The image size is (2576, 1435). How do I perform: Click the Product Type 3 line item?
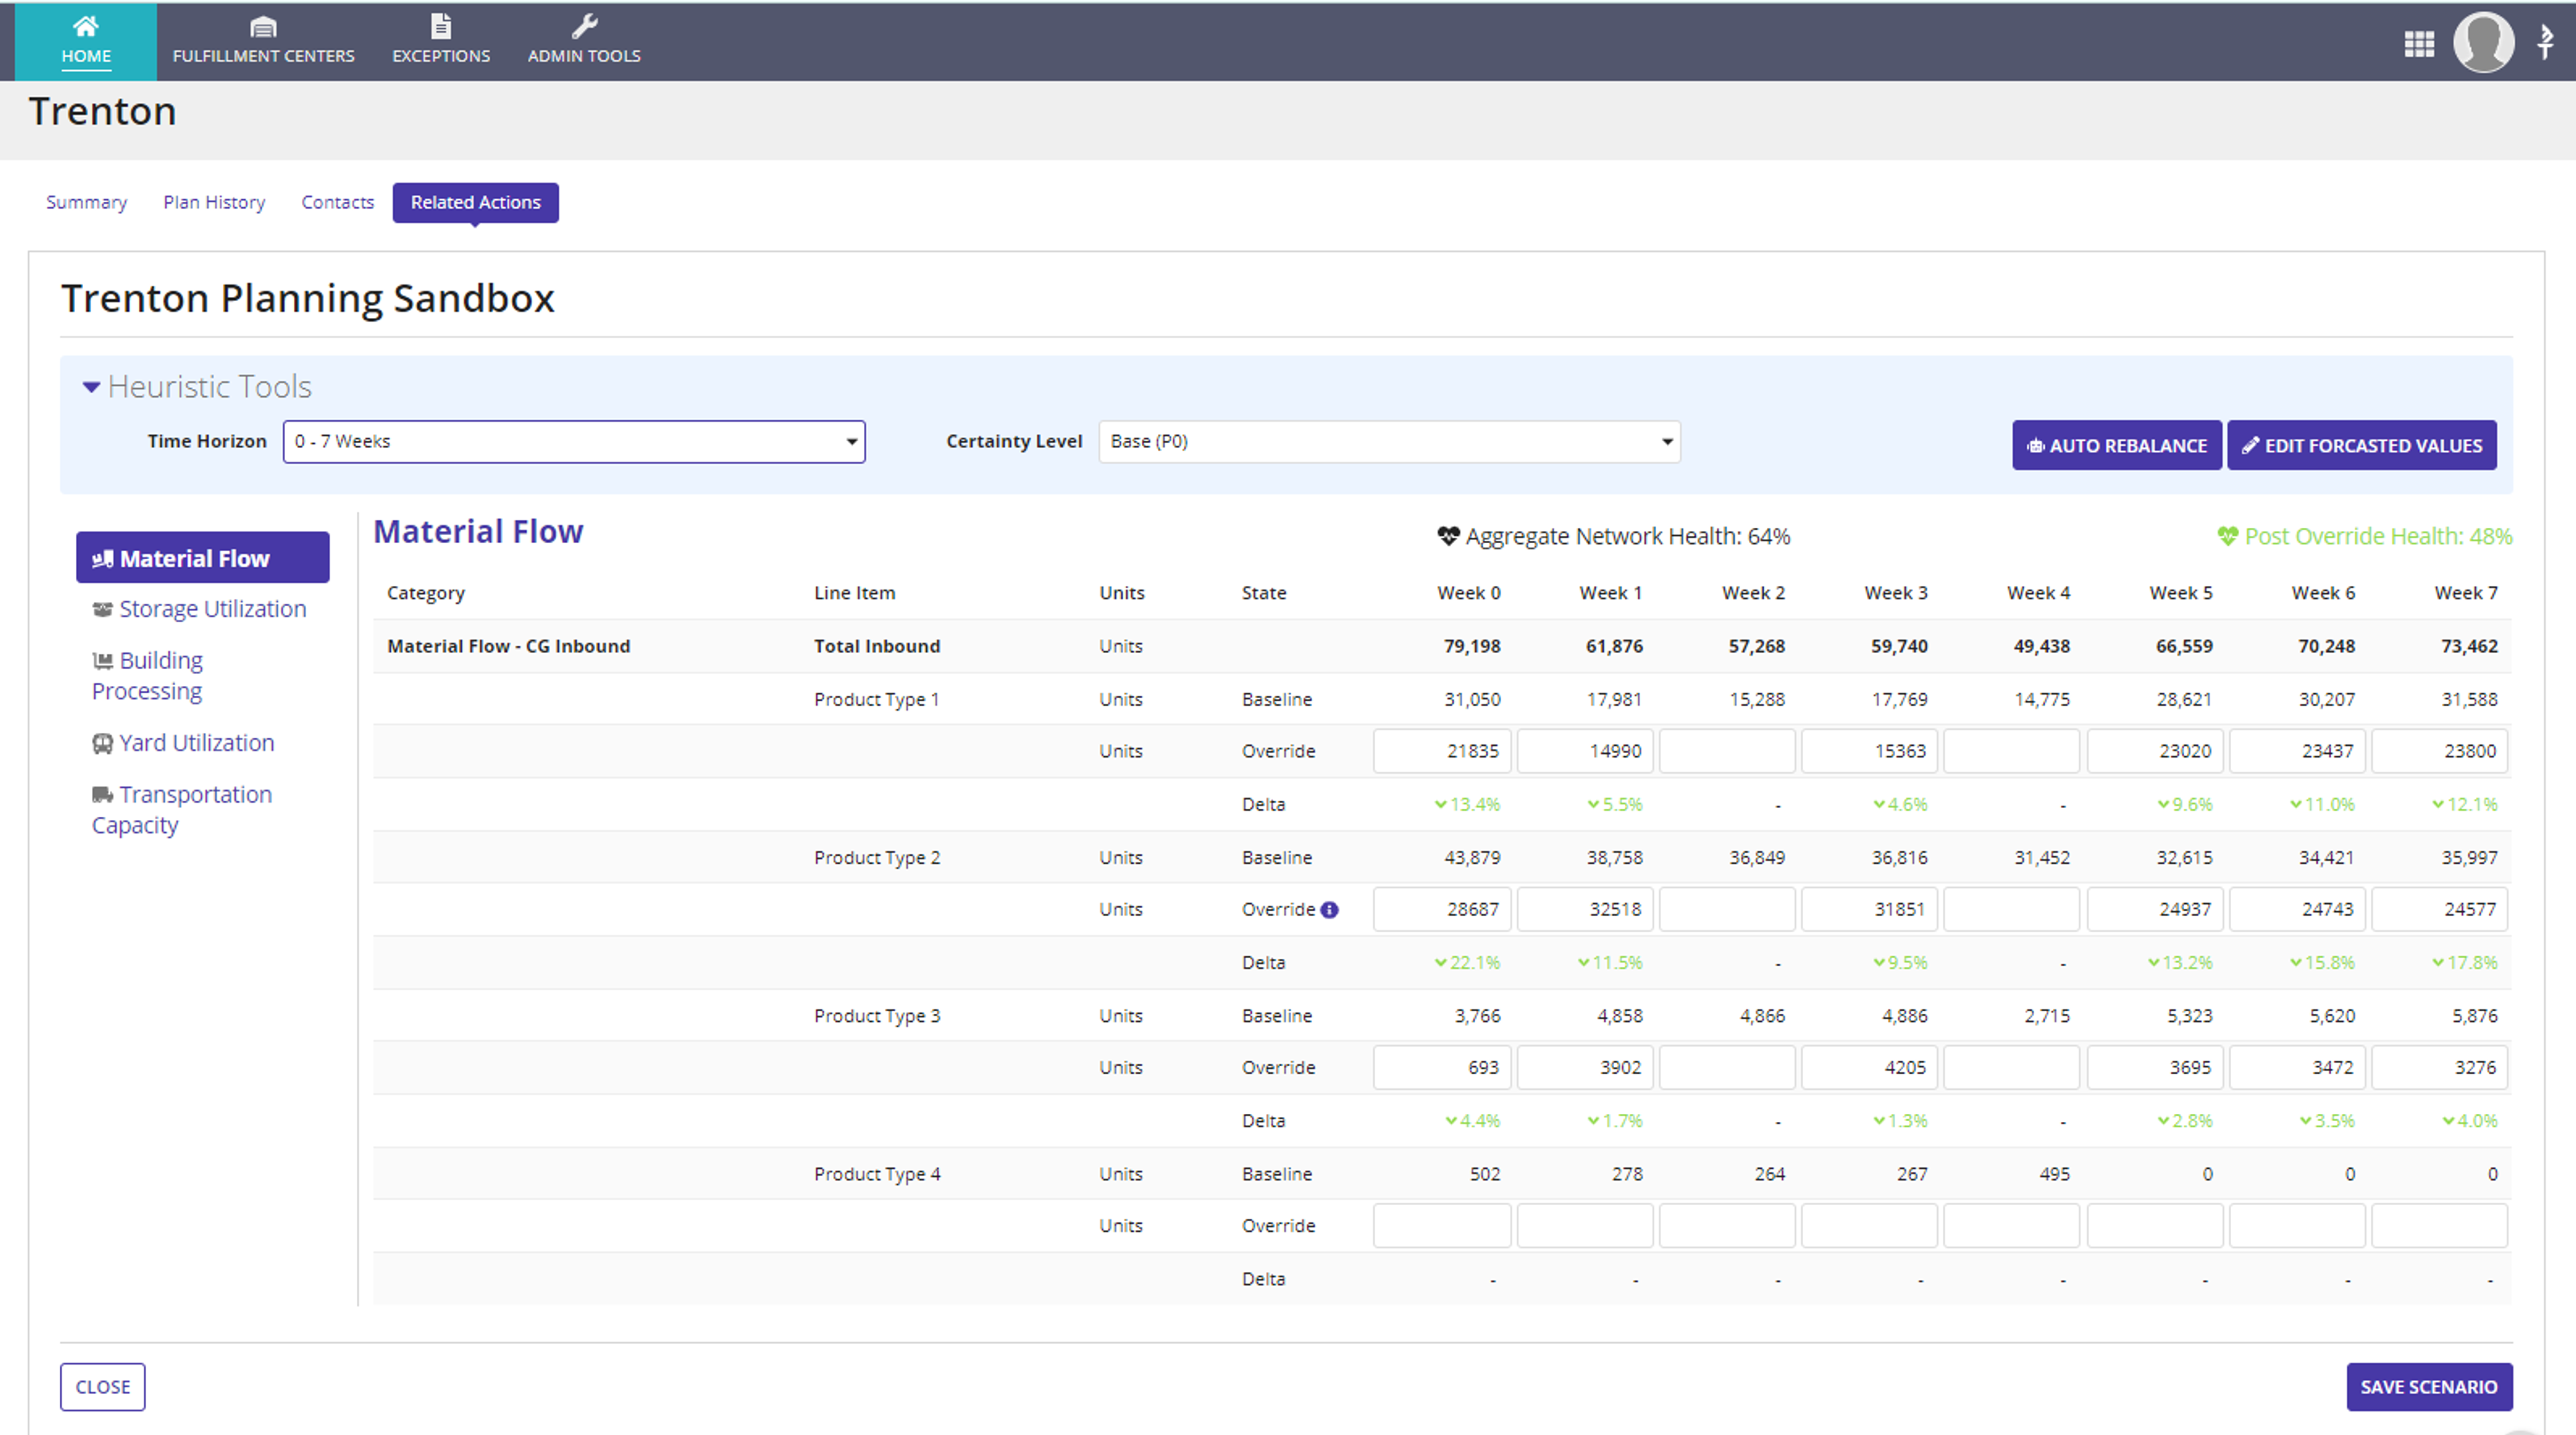[x=876, y=1015]
